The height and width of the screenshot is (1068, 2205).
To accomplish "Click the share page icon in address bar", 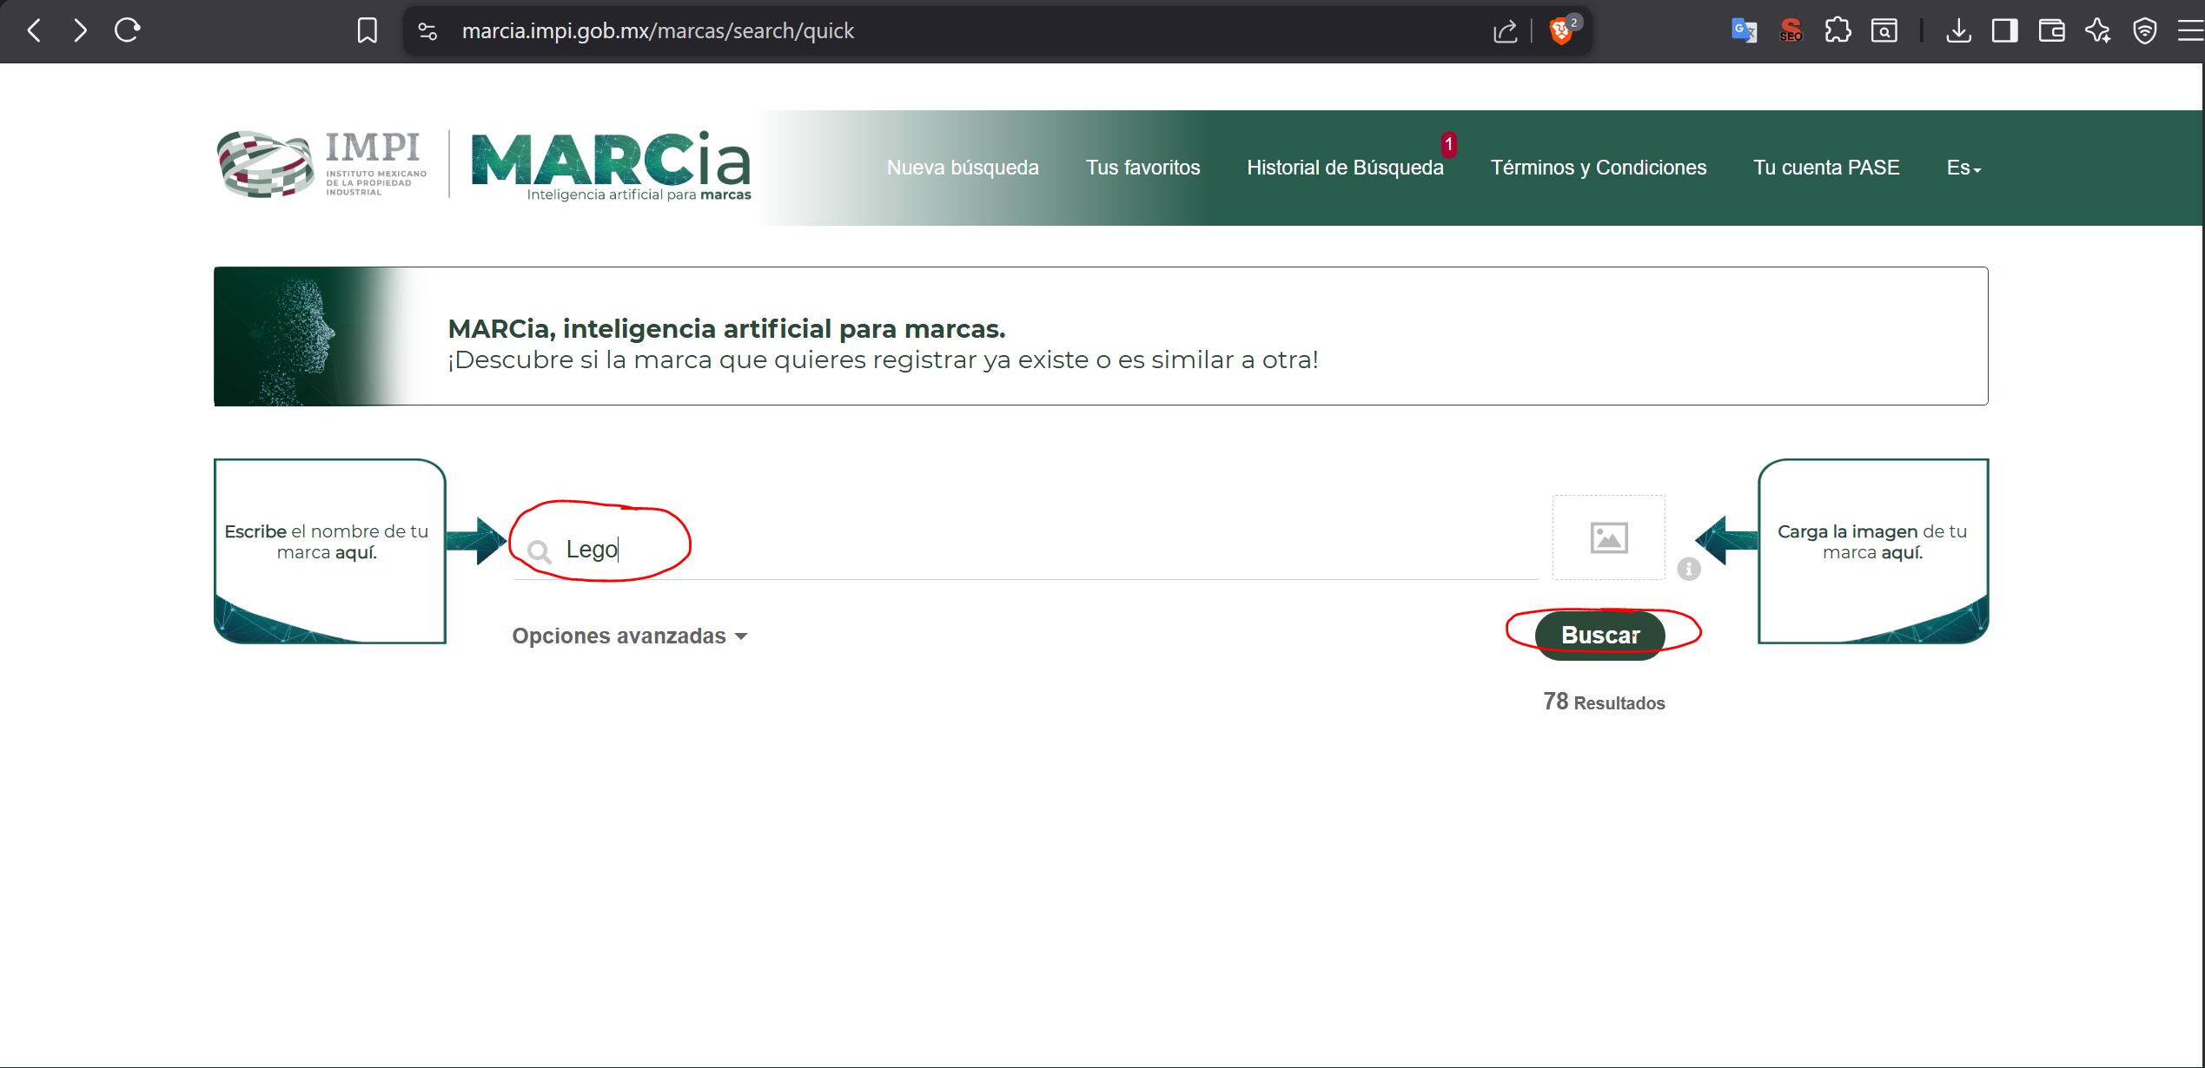I will [x=1505, y=32].
